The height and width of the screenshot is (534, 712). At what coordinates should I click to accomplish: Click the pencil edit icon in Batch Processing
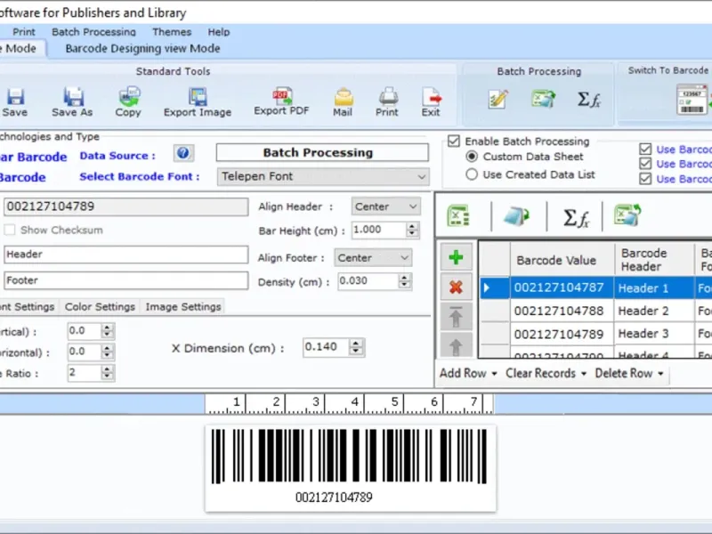498,99
